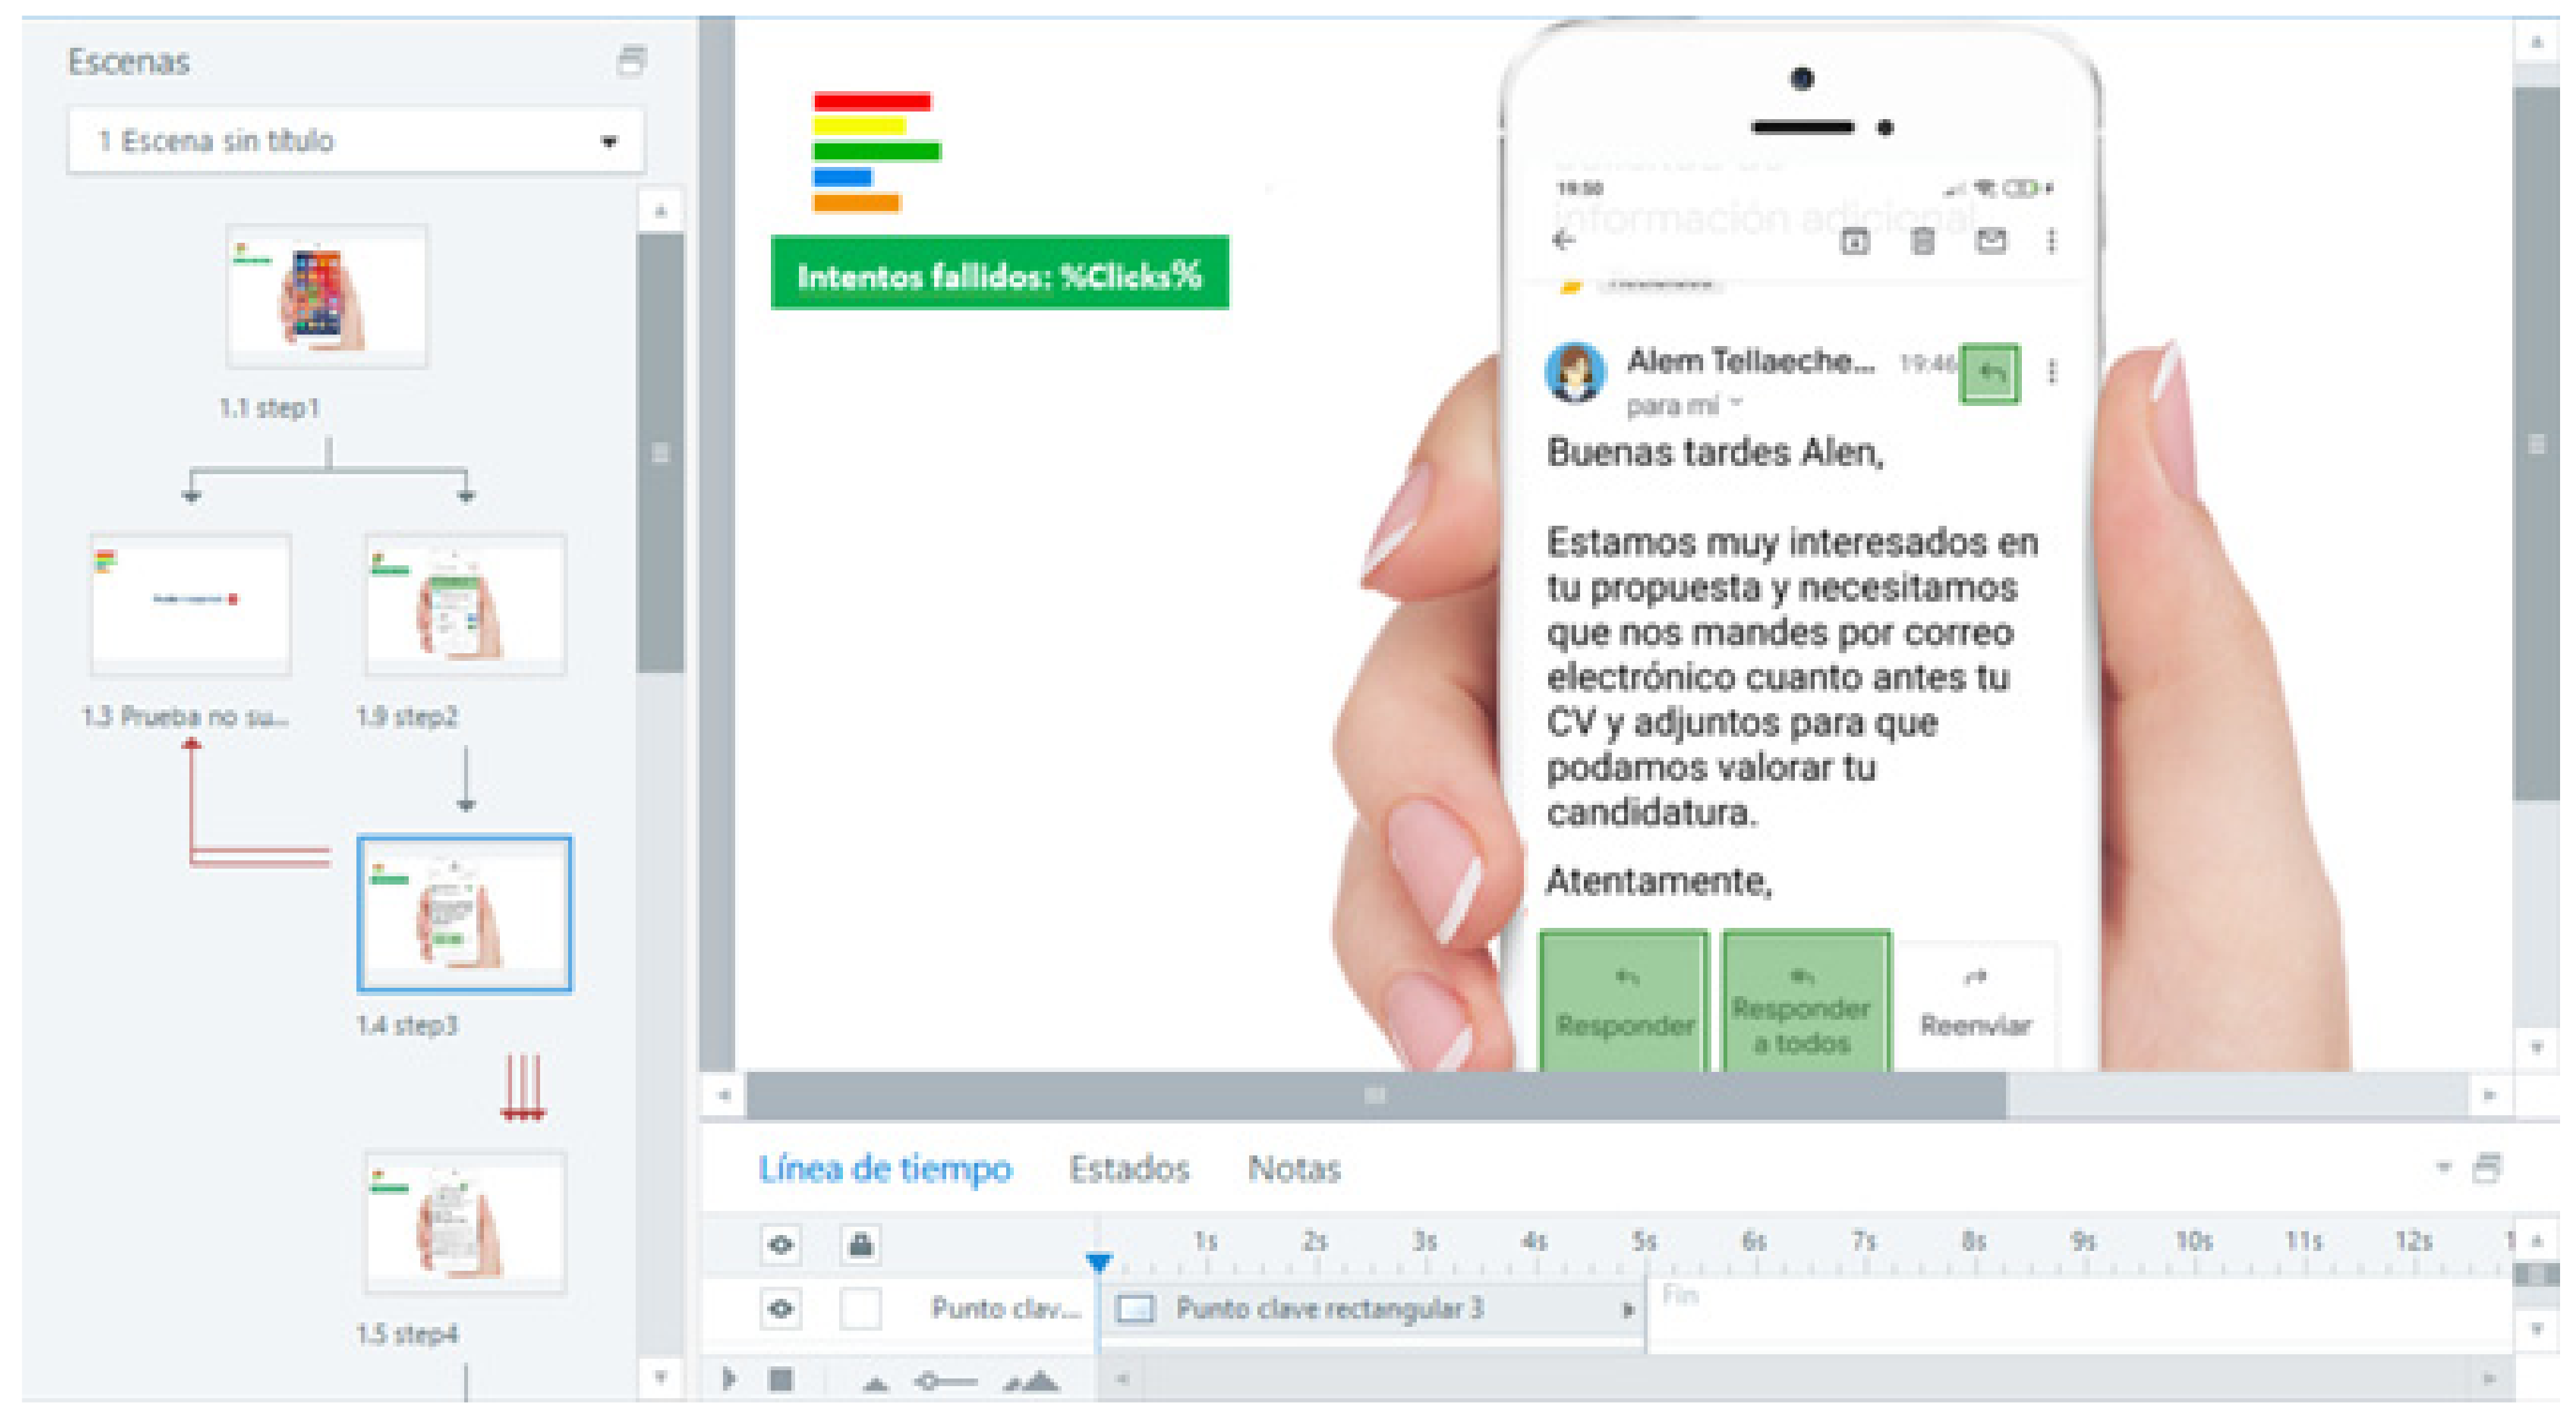Toggle lock box for Punto clave row
This screenshot has width=2576, height=1425.
coord(861,1309)
